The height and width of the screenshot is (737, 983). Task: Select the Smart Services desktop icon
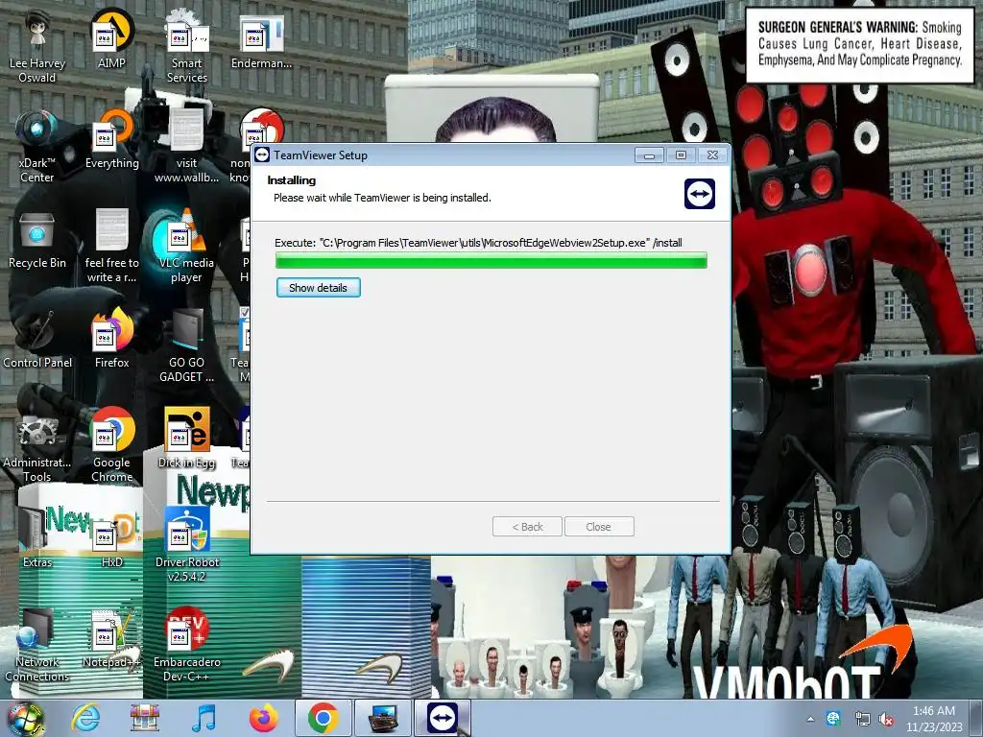(x=187, y=47)
